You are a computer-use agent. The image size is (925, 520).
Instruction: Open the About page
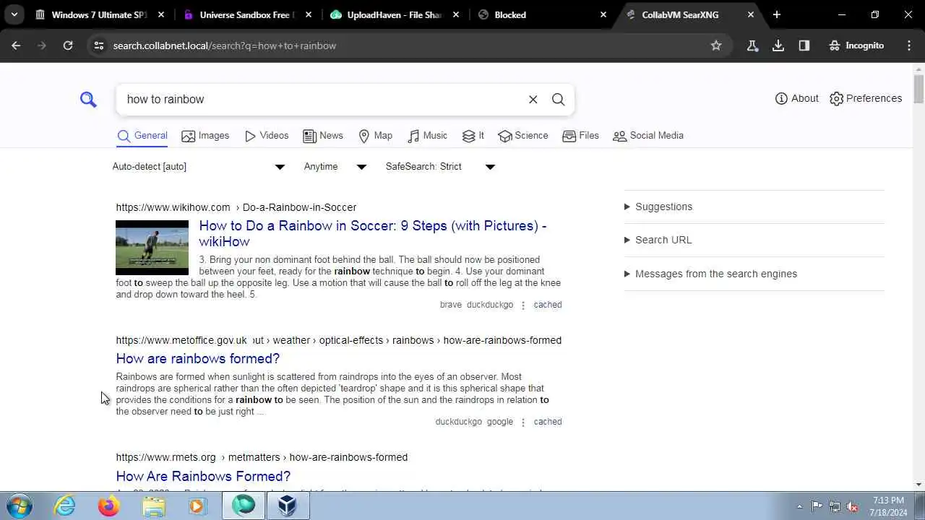797,98
